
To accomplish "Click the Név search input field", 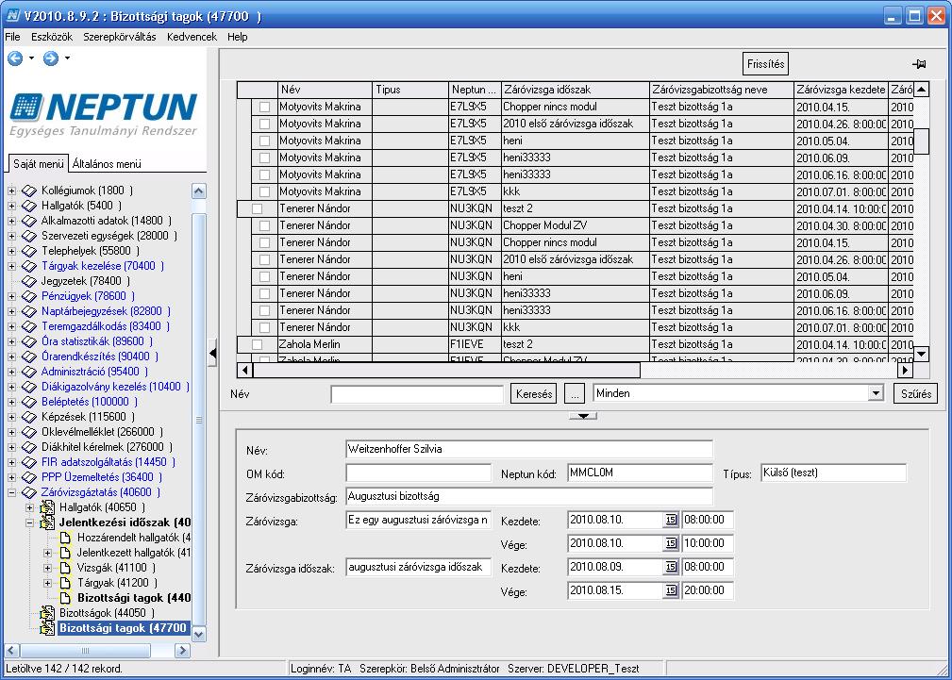I will coord(417,394).
